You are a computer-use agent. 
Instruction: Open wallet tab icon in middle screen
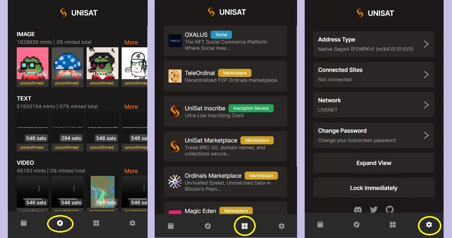171,226
